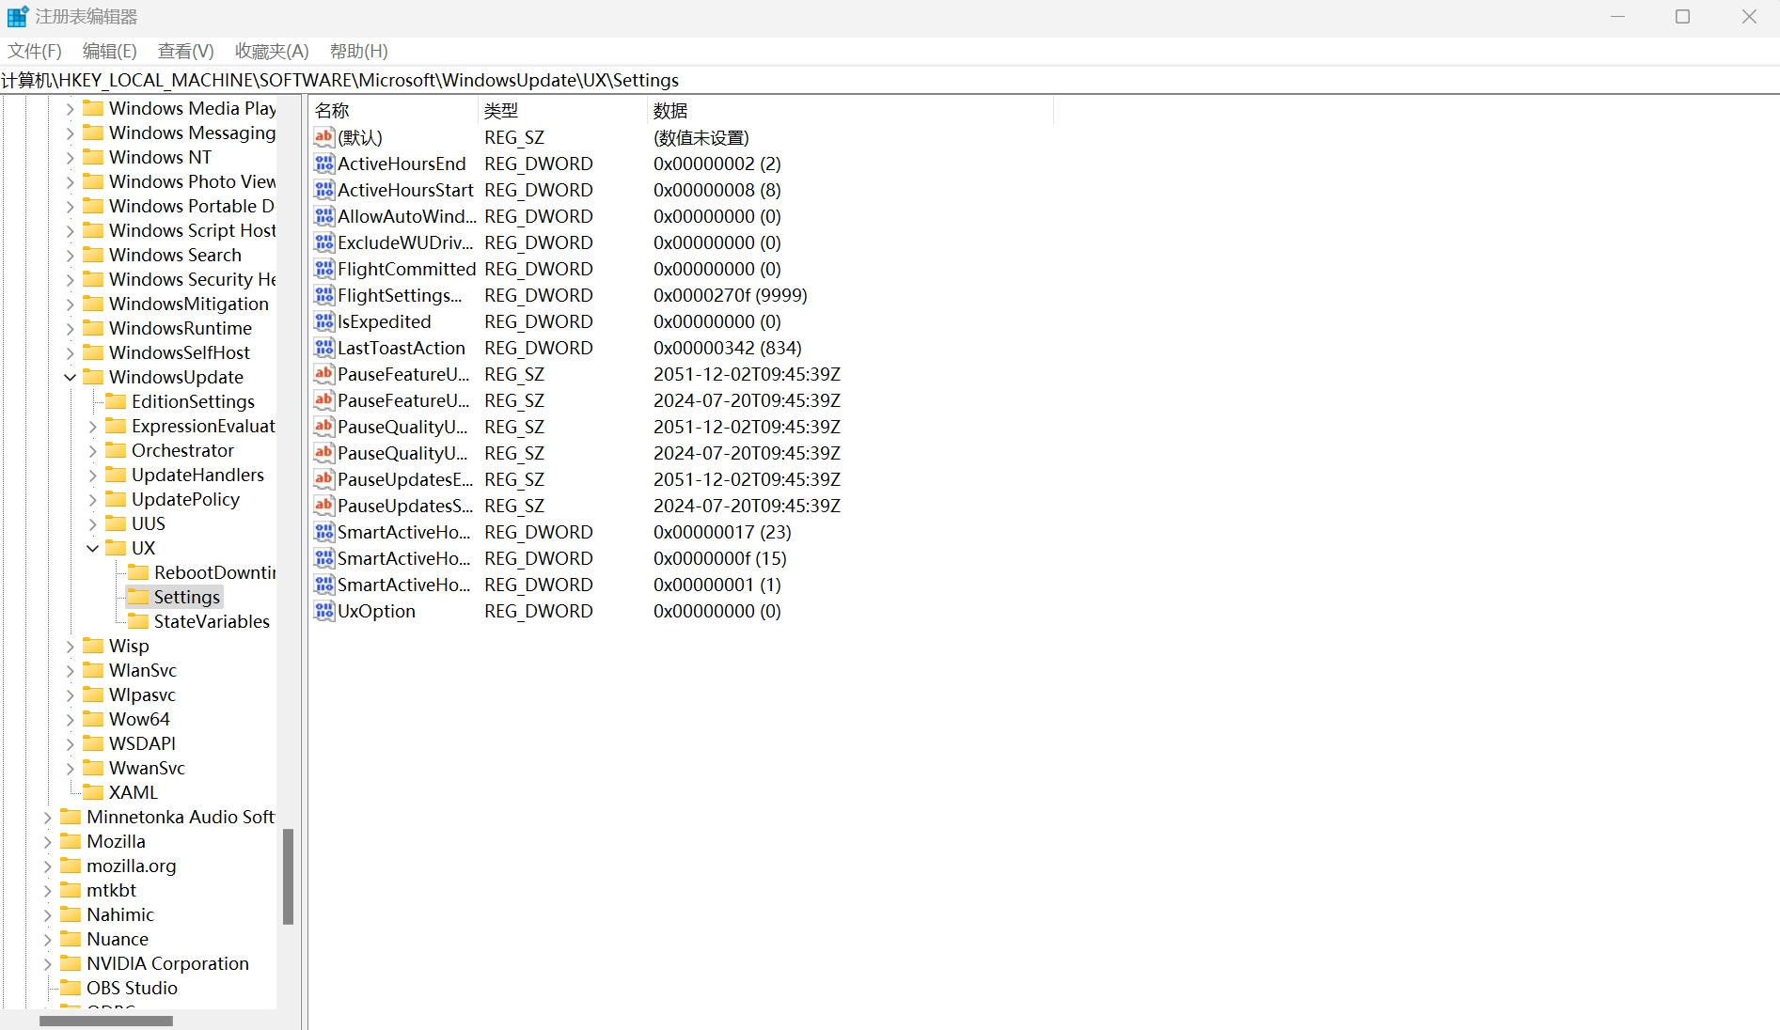Viewport: 1780px width, 1030px height.
Task: Select the (默认) string value icon
Action: coord(324,137)
